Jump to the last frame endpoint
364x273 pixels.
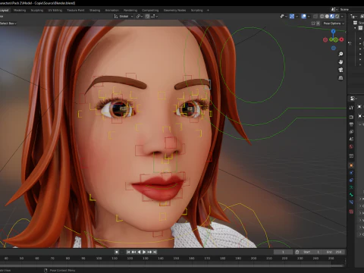(155, 252)
